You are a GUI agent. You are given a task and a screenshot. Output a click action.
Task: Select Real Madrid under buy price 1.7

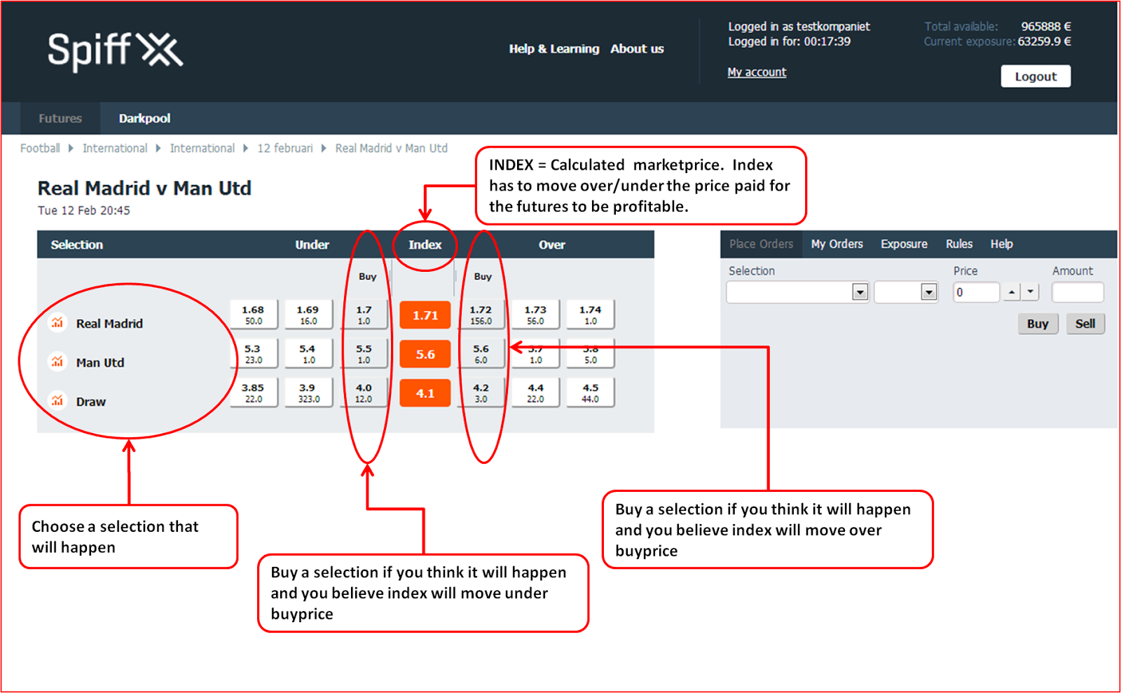[x=364, y=315]
